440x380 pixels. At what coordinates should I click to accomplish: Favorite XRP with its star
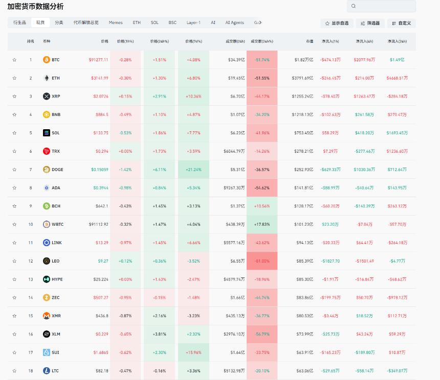(14, 97)
